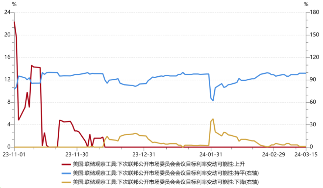Click the 23-11-01 x-axis date label

(x=14, y=154)
